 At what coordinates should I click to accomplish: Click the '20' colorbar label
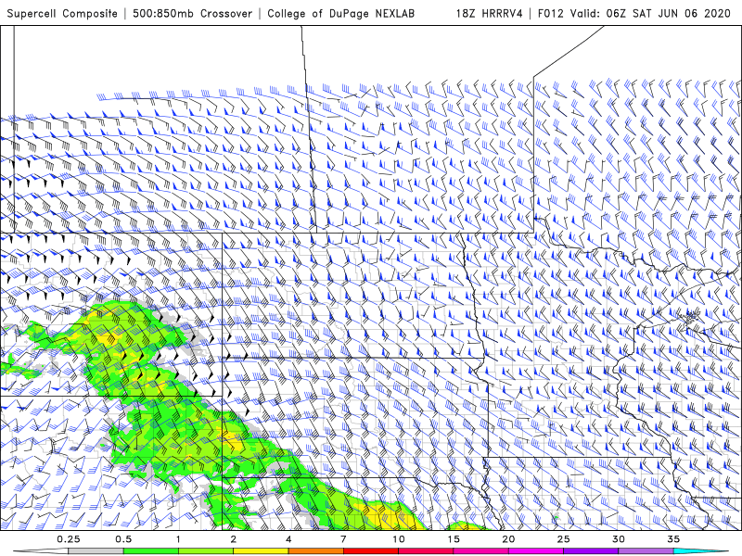[508, 539]
